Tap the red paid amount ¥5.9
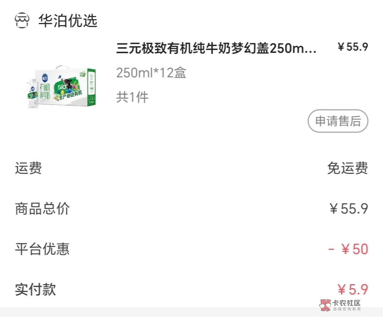The image size is (383, 330). point(352,290)
